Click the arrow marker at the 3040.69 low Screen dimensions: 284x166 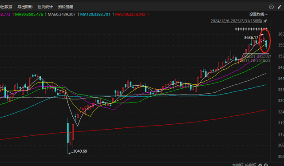tap(70, 153)
